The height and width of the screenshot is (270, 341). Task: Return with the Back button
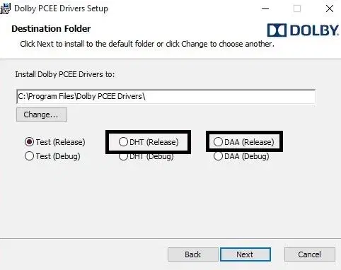(x=193, y=254)
